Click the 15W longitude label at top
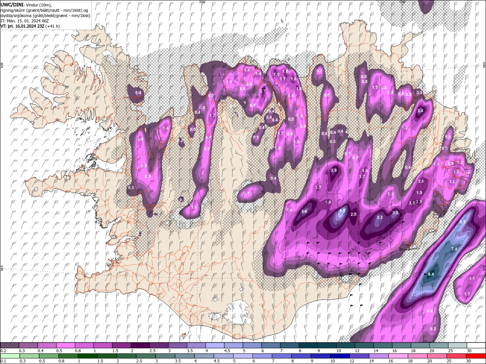Screen dimensions: 486x364 (x=402, y=2)
